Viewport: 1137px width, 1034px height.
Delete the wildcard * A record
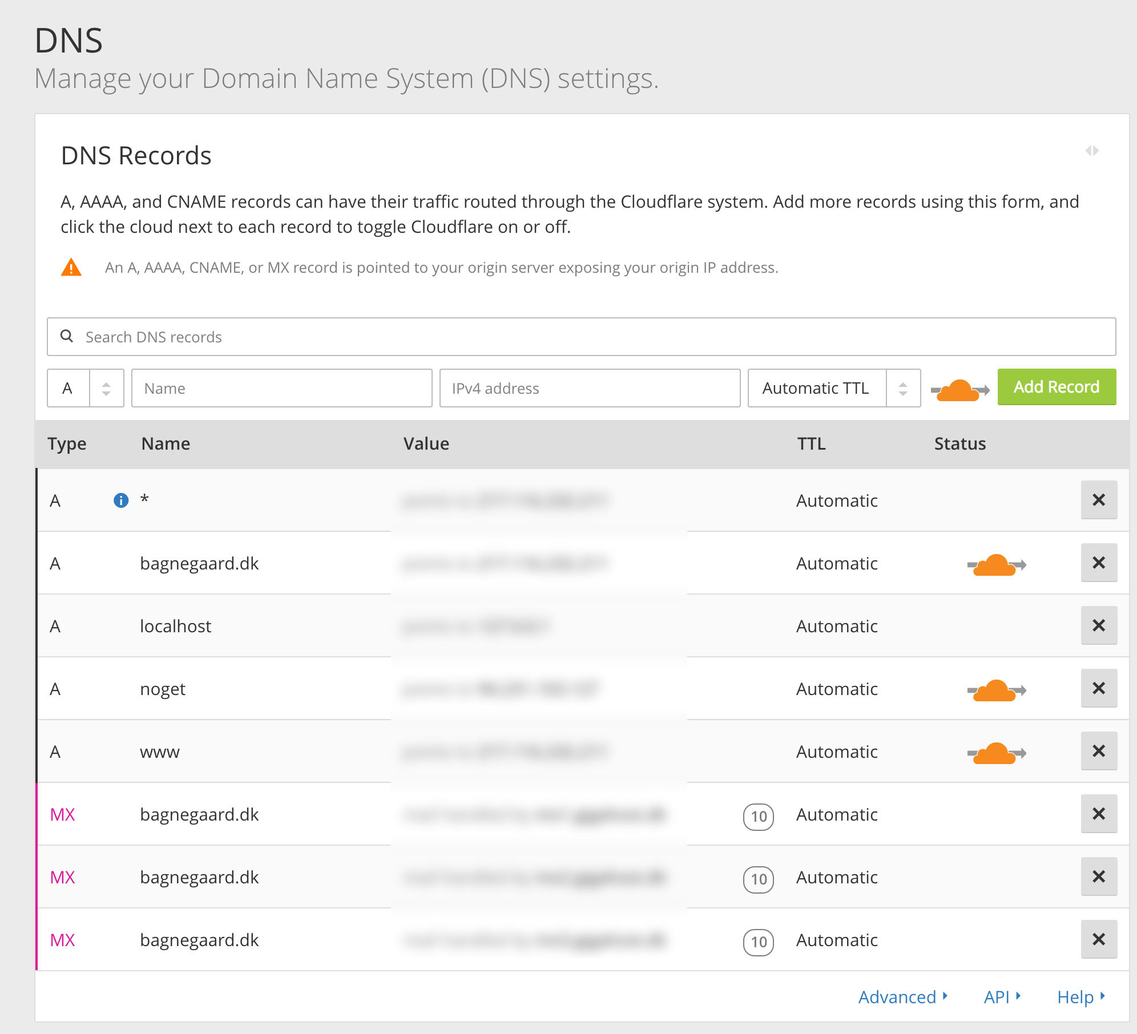pos(1098,500)
